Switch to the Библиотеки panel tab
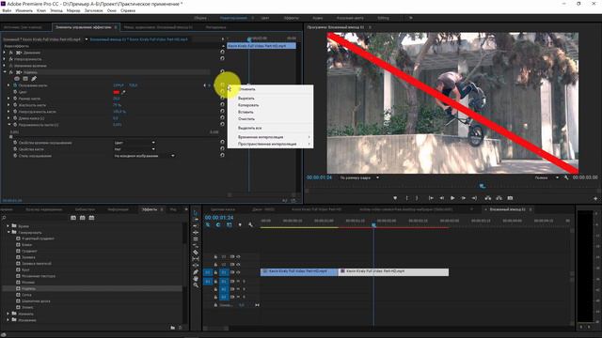The image size is (602, 338). 85,209
